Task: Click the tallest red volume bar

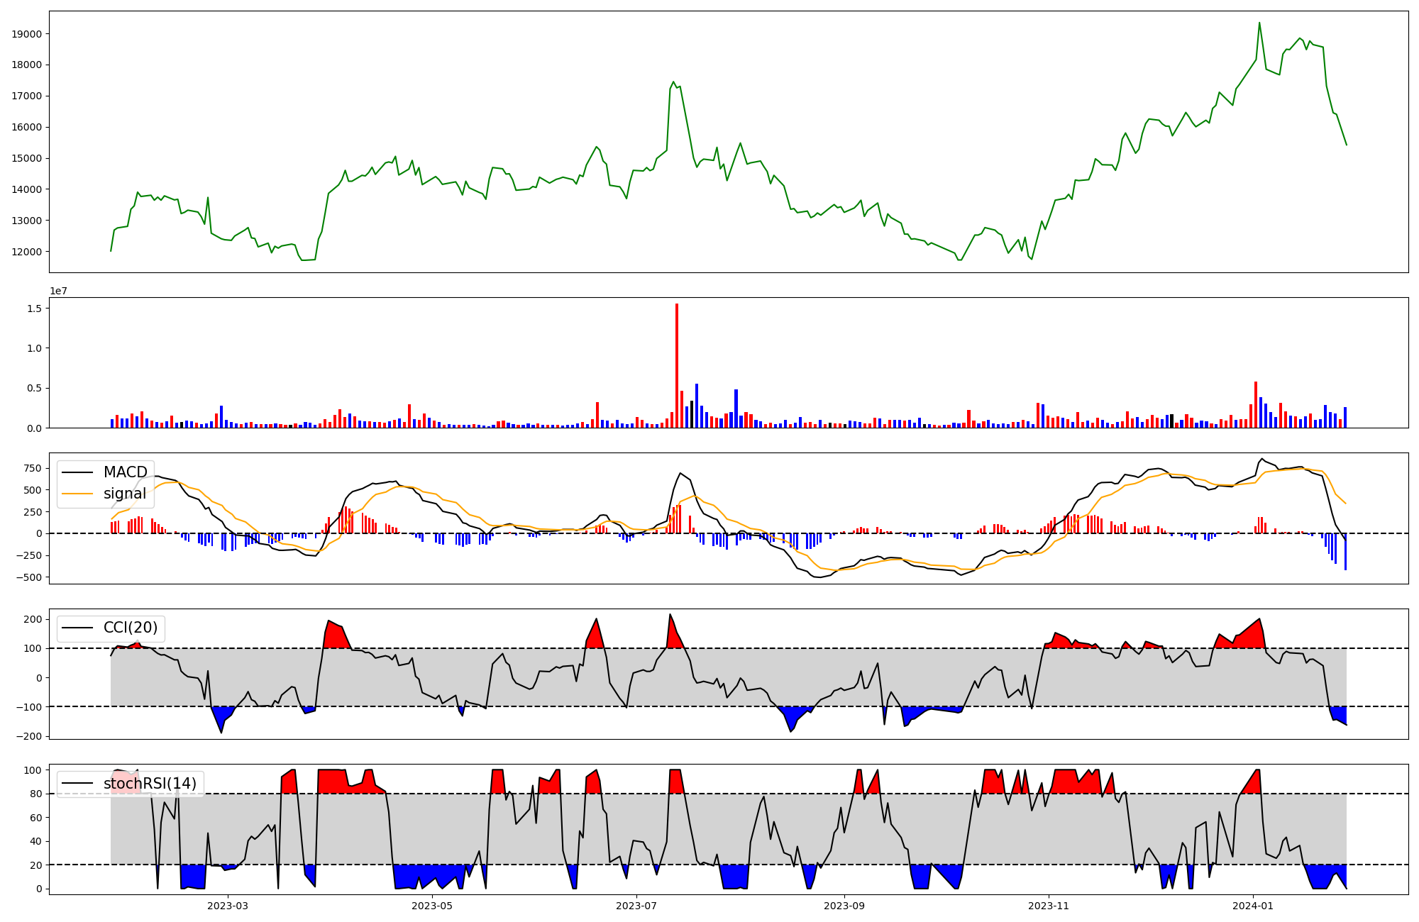Action: [x=677, y=365]
